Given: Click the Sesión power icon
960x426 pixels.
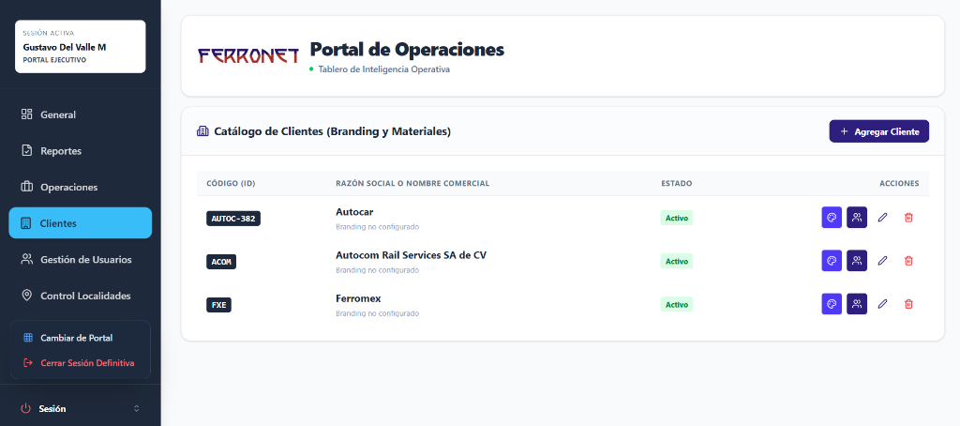Looking at the screenshot, I should (25, 408).
